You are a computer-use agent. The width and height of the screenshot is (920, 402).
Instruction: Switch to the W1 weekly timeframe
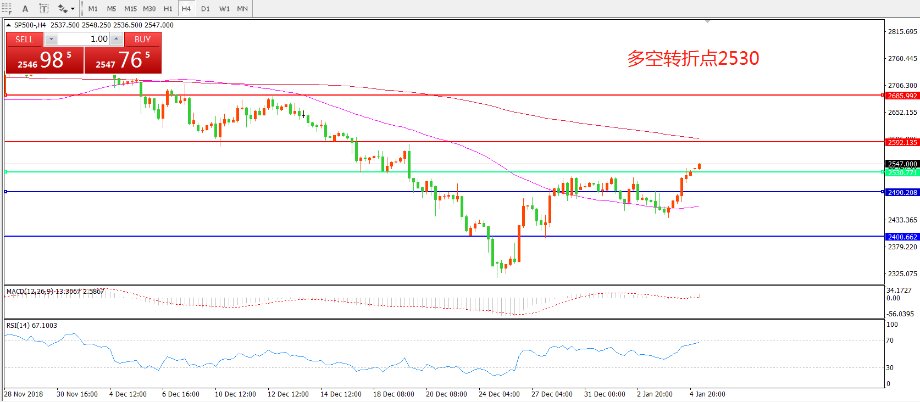click(224, 8)
